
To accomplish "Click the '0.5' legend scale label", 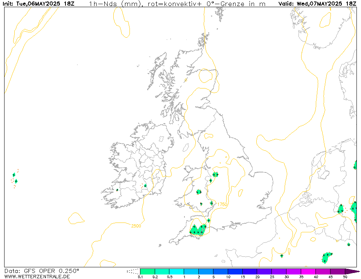I will pyautogui.click(x=170, y=277).
